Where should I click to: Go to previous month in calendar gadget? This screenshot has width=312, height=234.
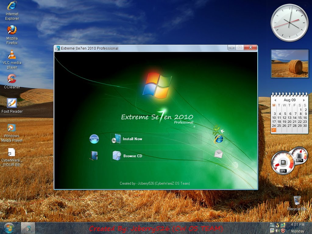[x=275, y=100]
